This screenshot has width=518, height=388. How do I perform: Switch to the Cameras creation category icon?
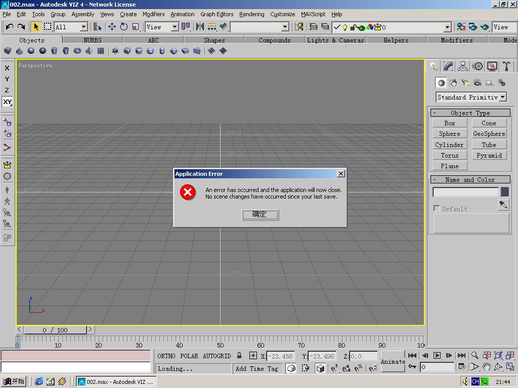[x=477, y=83]
